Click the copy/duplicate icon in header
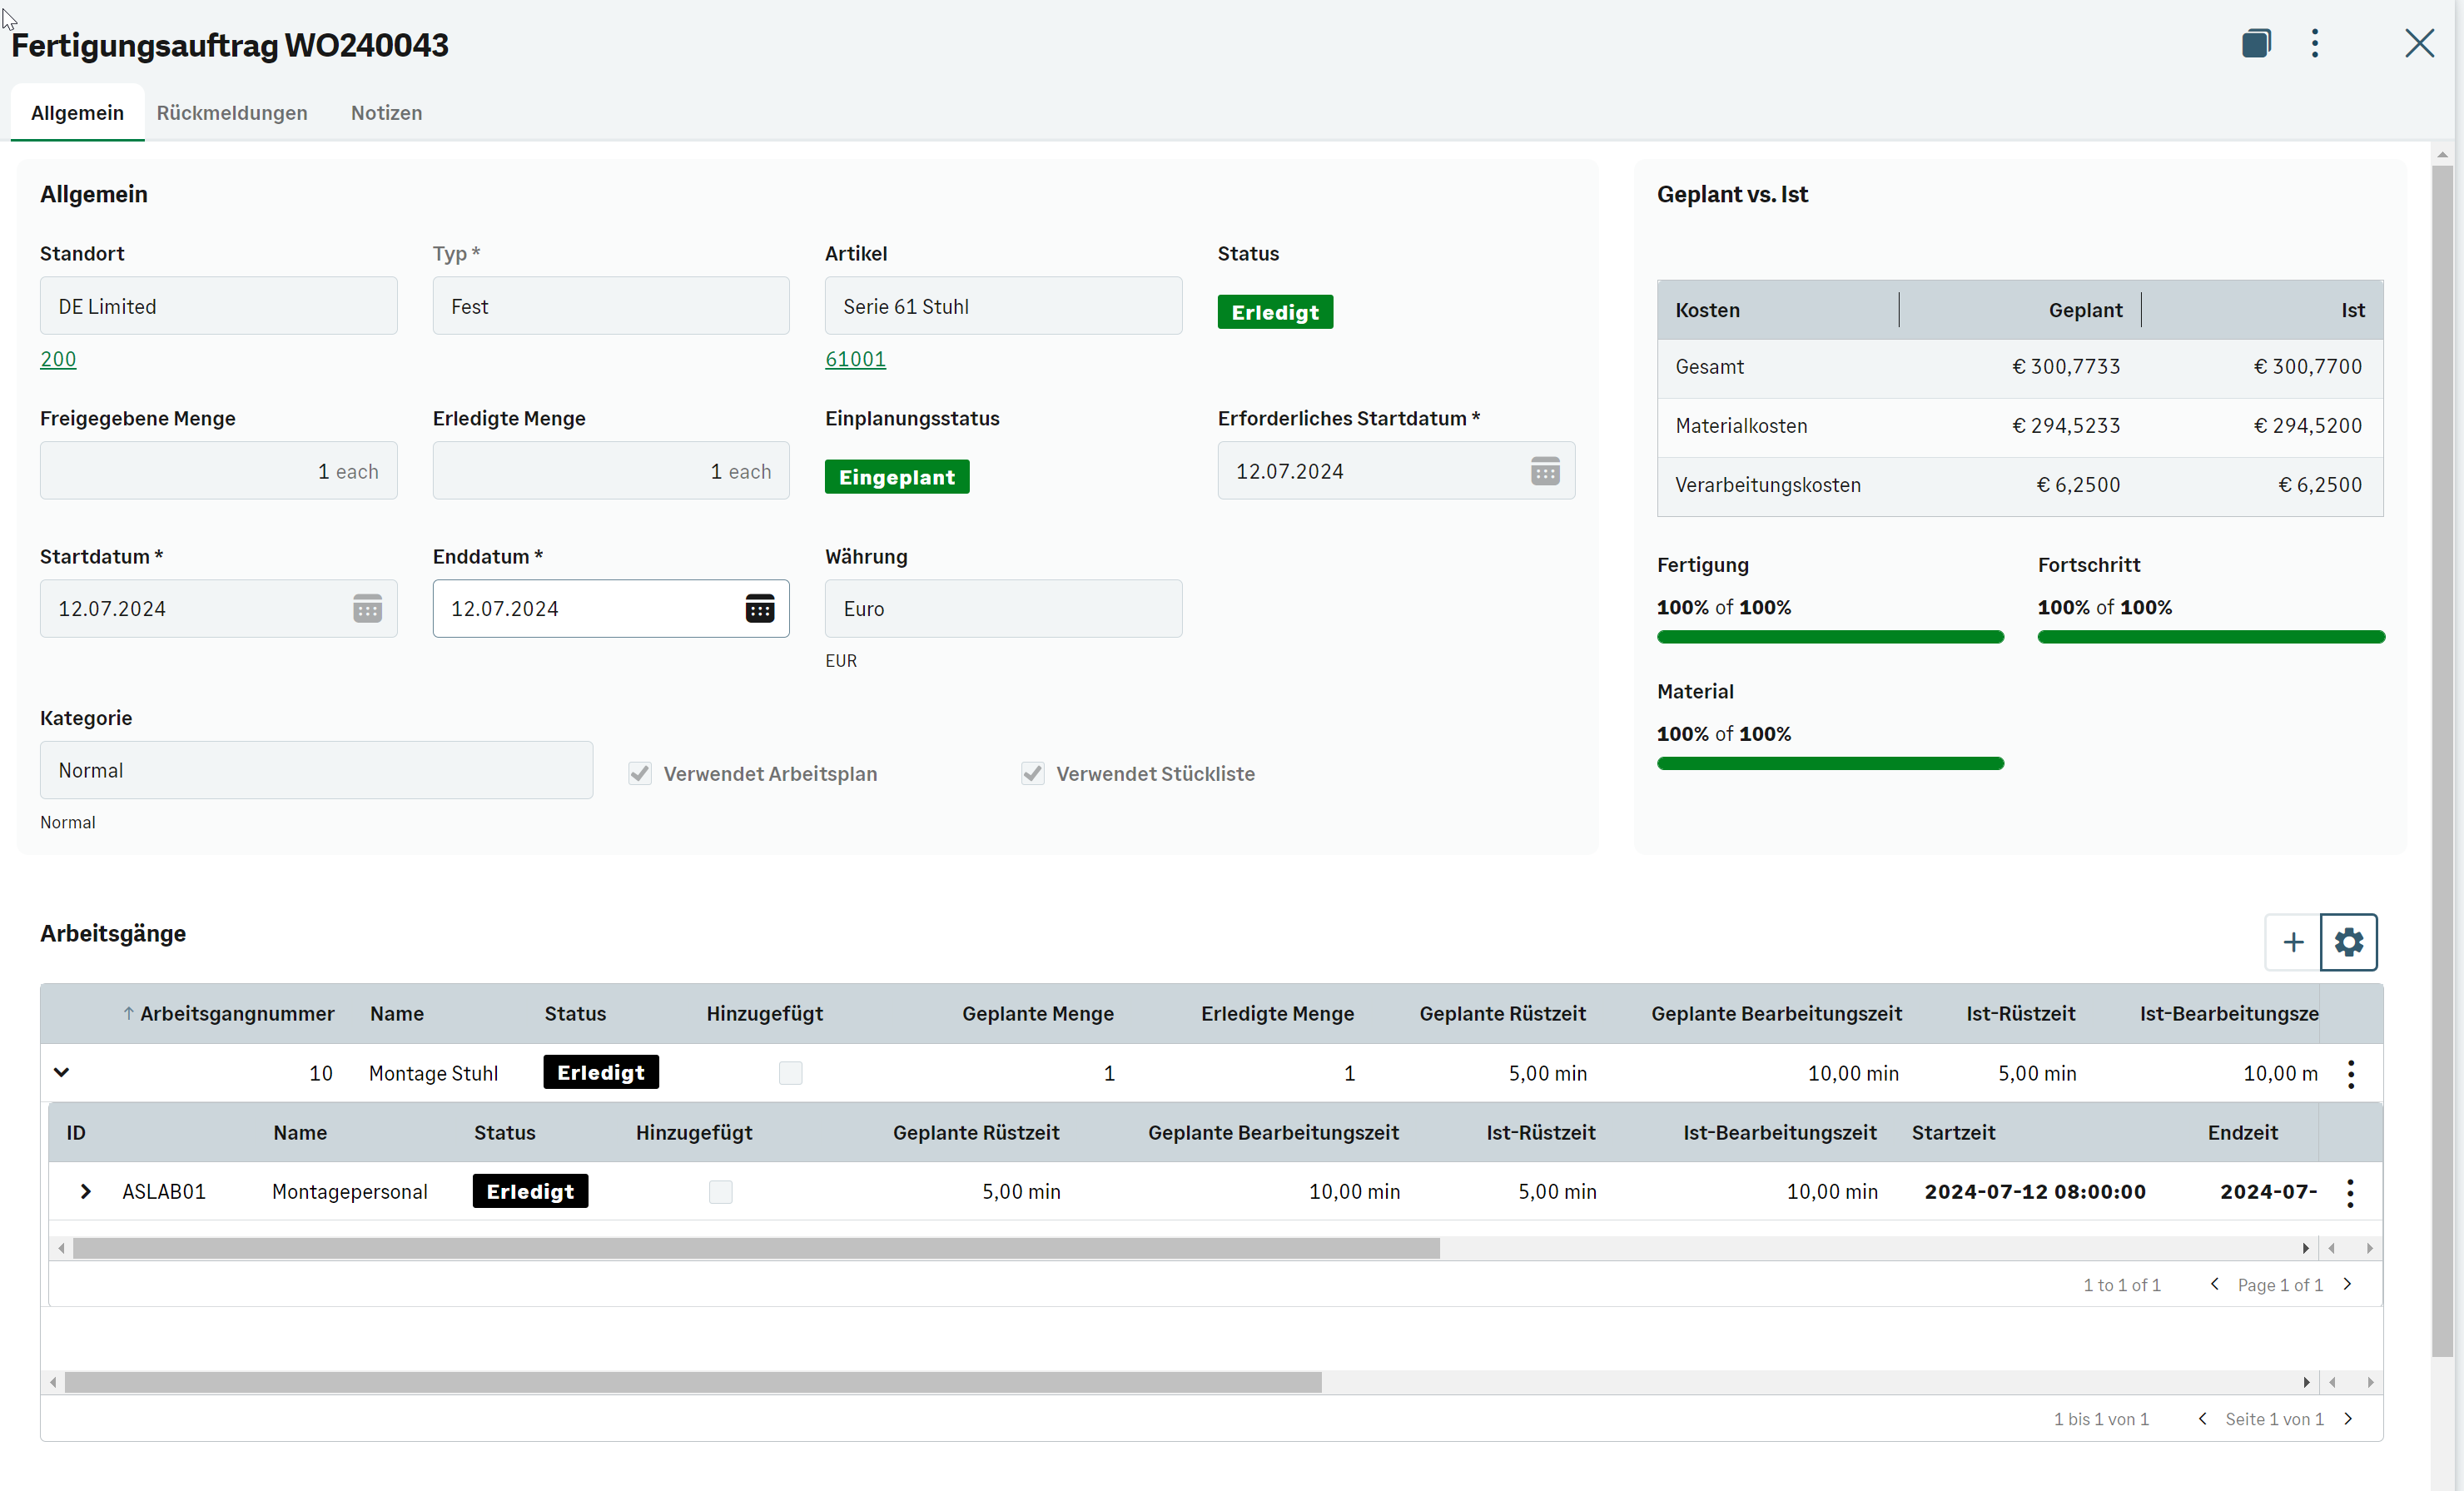 pyautogui.click(x=2256, y=43)
